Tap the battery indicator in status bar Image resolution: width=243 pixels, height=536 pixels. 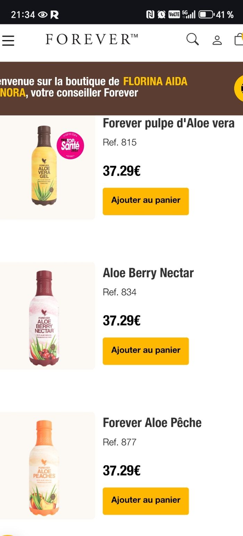click(206, 15)
